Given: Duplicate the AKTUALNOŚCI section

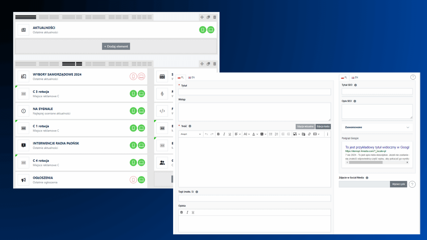Looking at the screenshot, I should pos(208,17).
